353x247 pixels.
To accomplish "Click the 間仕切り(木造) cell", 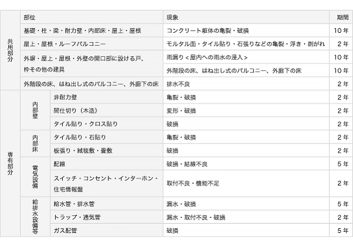I will (75, 110).
